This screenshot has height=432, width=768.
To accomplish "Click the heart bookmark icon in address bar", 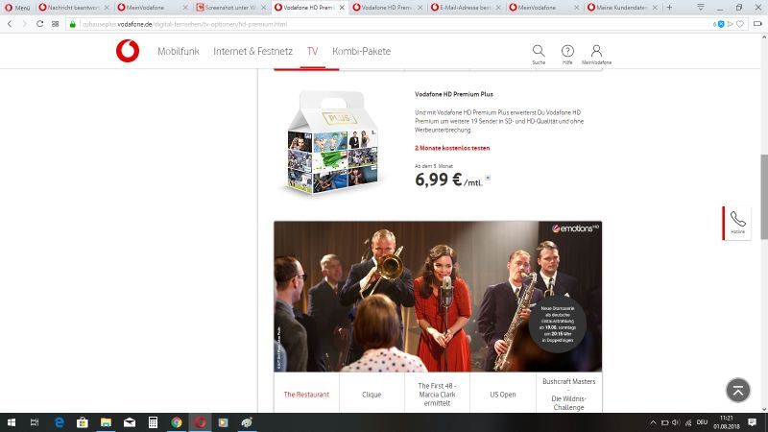I will (x=740, y=23).
